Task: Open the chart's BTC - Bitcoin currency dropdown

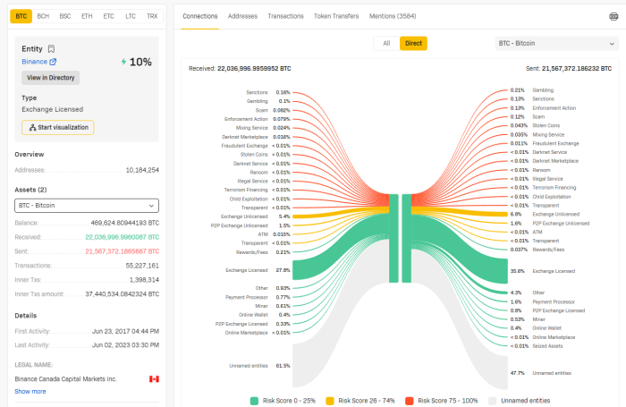Action: [554, 43]
